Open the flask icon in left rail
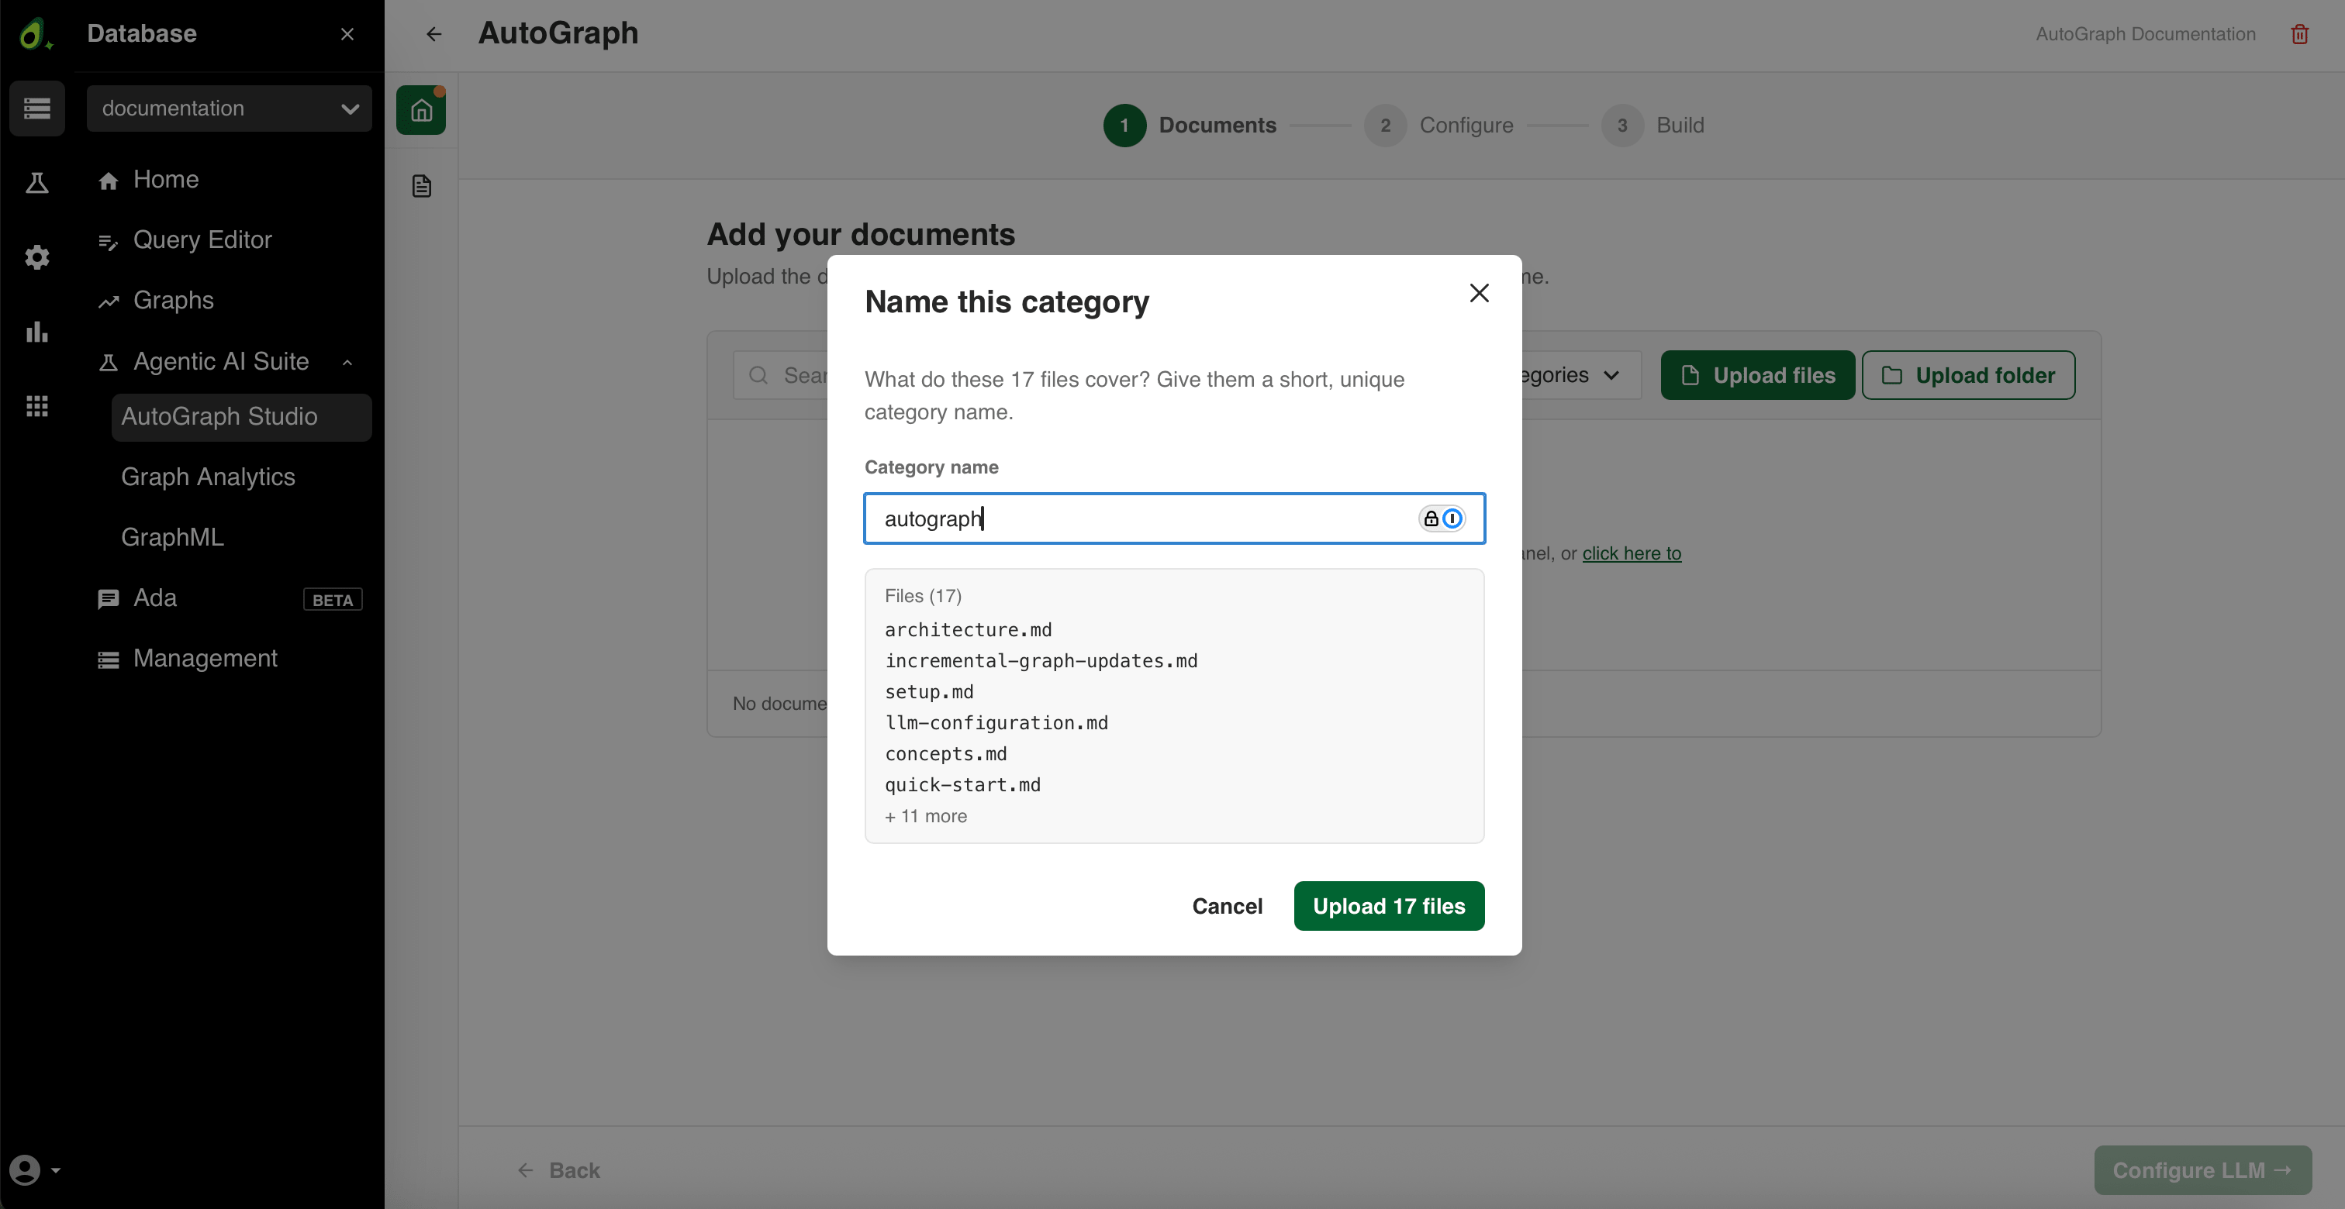The image size is (2345, 1209). 37,183
